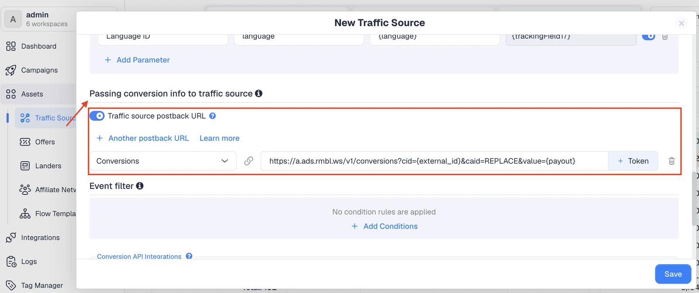Expand the Assets sidebar section
Viewport: 699px width, 293px height.
(x=38, y=94)
